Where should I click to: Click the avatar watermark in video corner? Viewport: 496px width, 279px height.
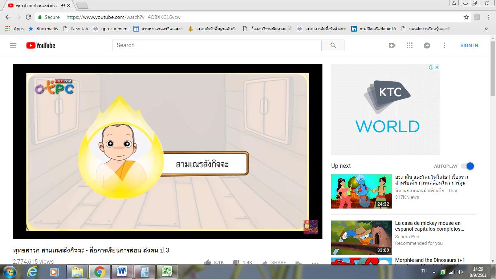311,227
